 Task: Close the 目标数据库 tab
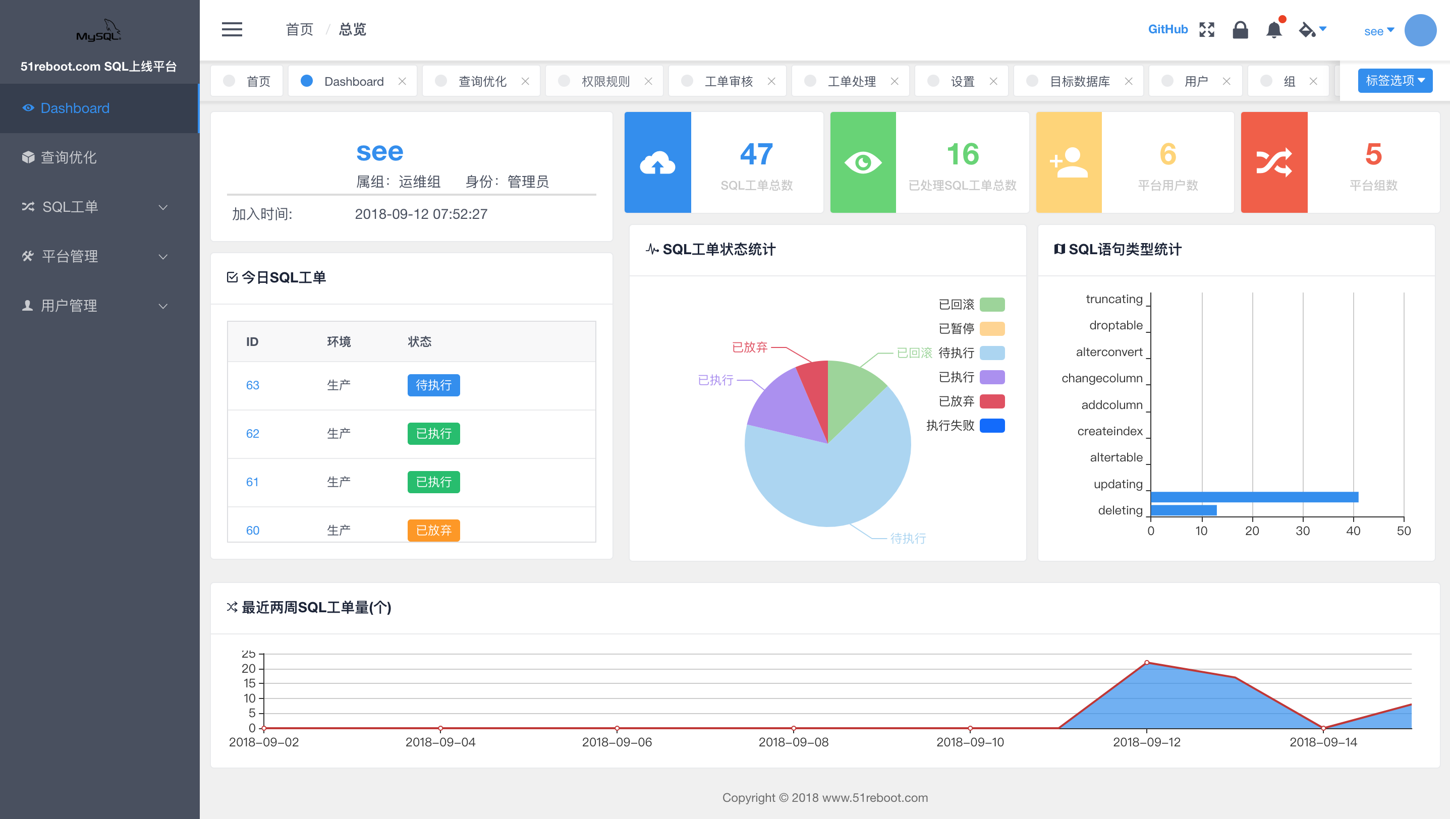coord(1129,81)
